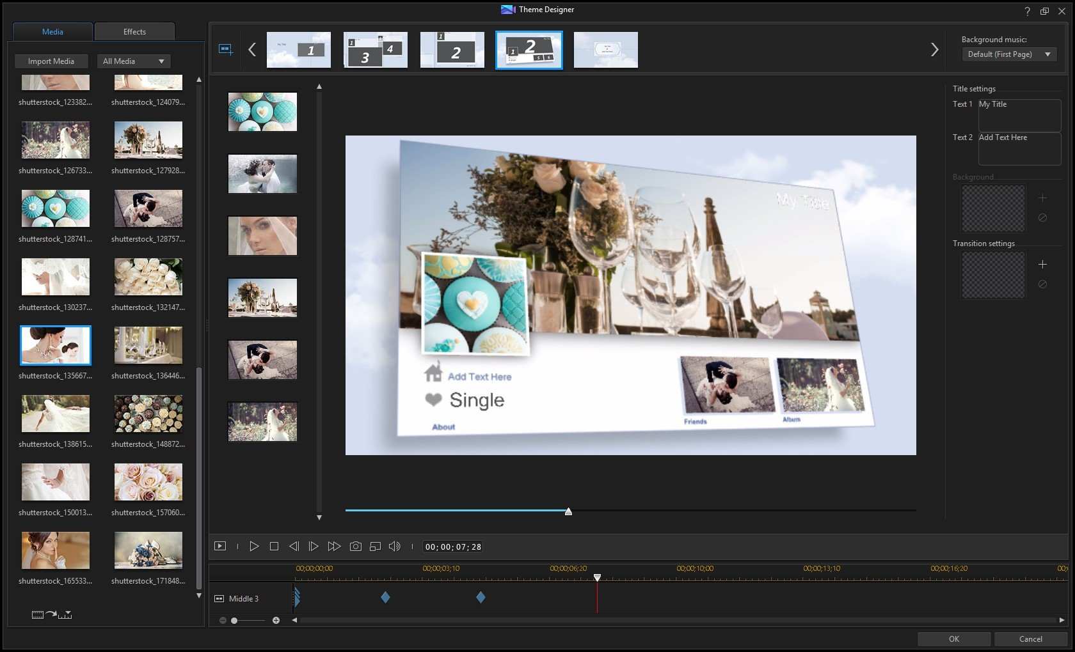The width and height of the screenshot is (1075, 652).
Task: Disable transition using the circle-slash icon
Action: pyautogui.click(x=1042, y=284)
